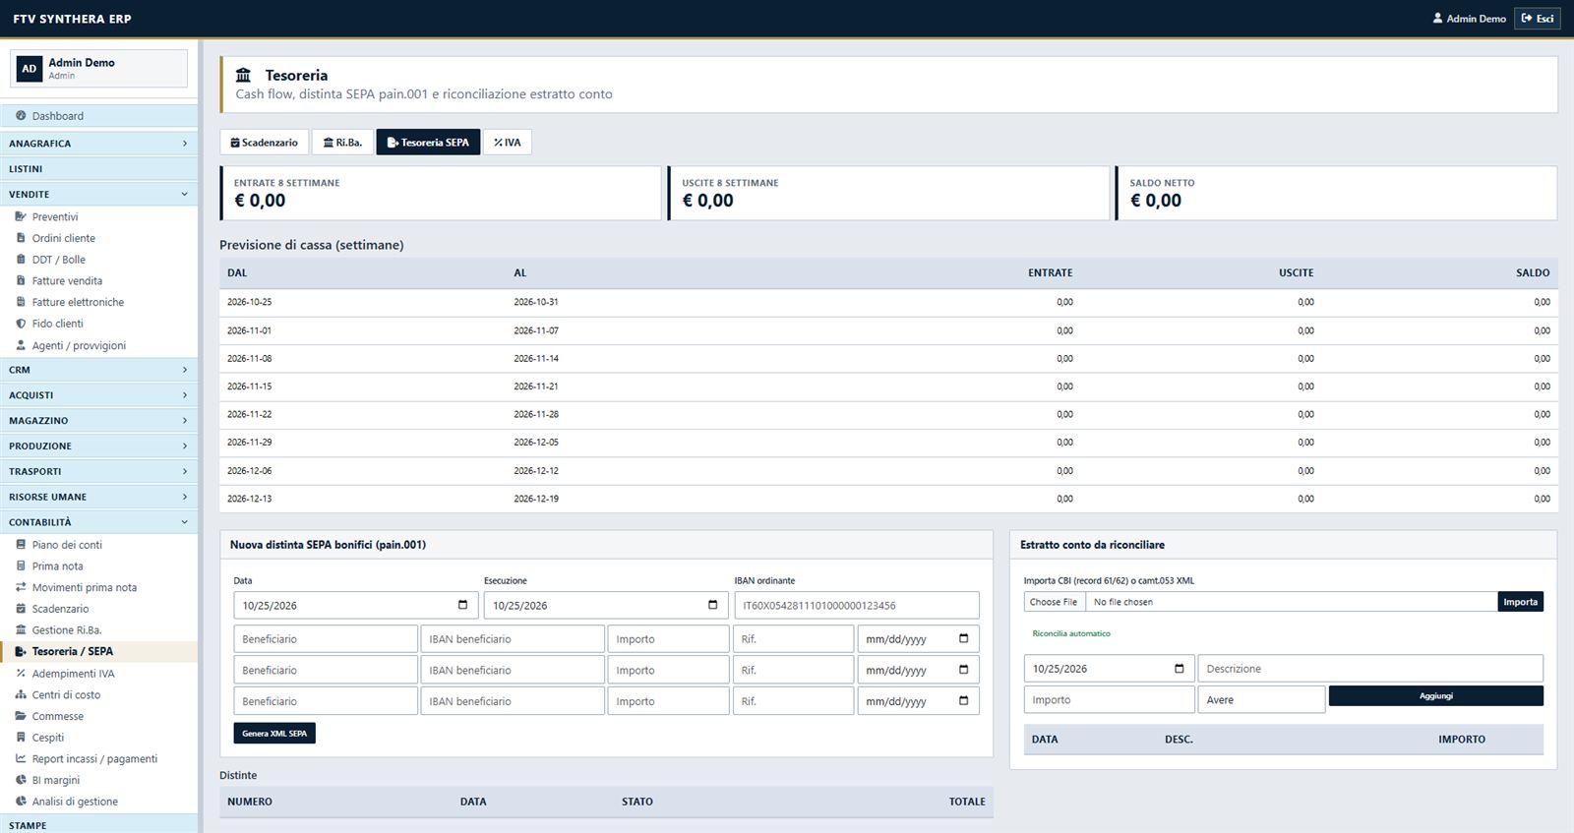Expand the ANAGRAFICA menu section
This screenshot has width=1574, height=833.
click(98, 144)
